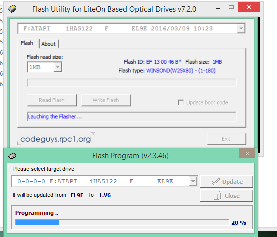277x237 pixels.
Task: Click the Programming progress bar at 20 %
Action: 122,222
